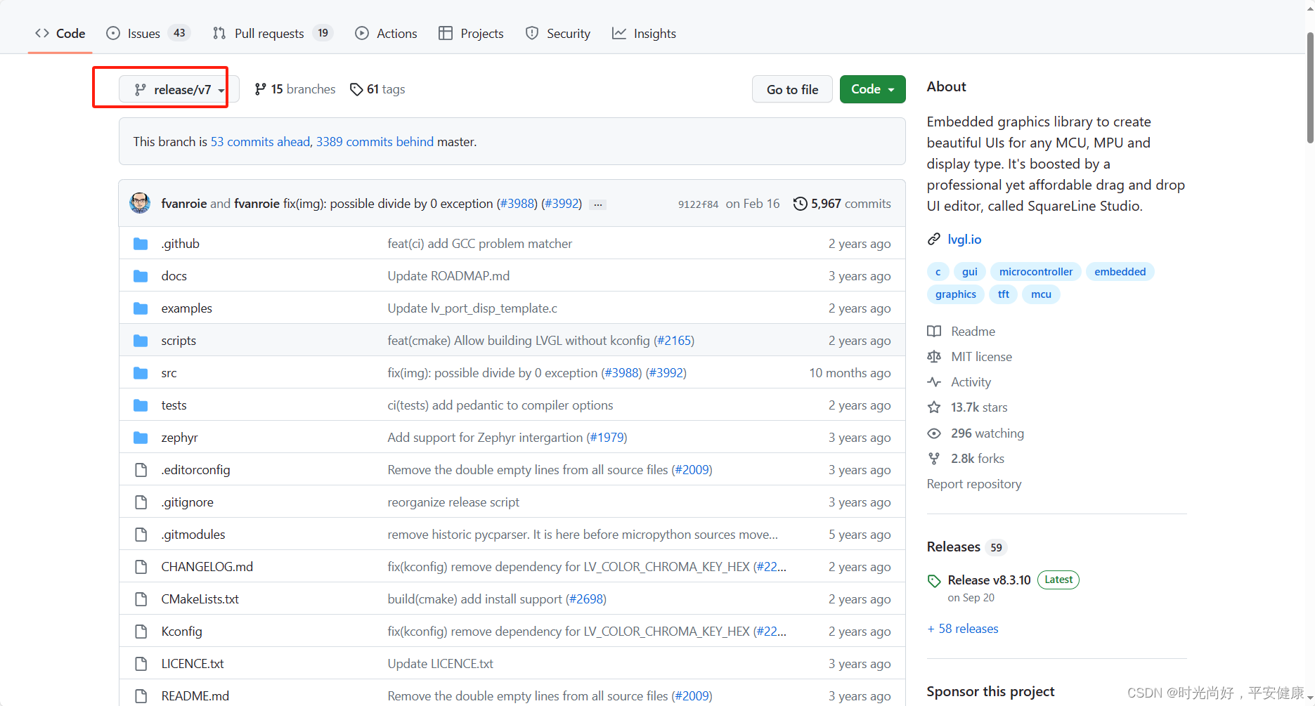Click the CMakeLists.txt file icon
The image size is (1315, 706).
click(141, 599)
